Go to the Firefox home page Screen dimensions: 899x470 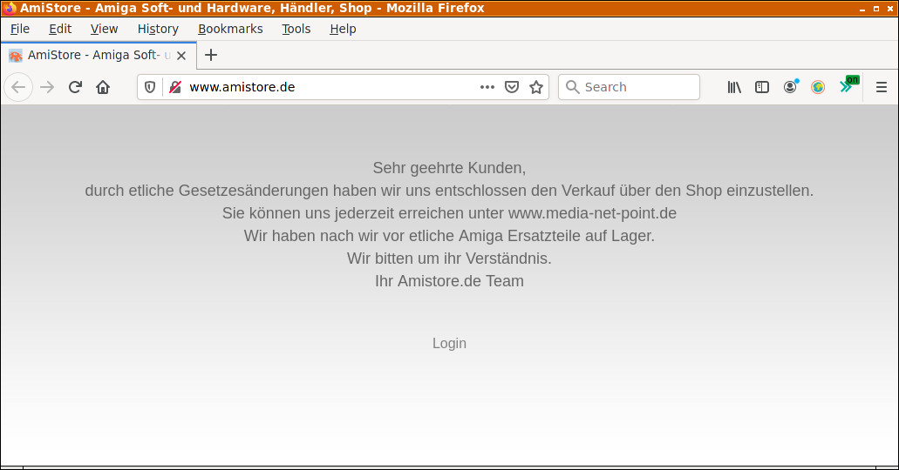click(103, 87)
